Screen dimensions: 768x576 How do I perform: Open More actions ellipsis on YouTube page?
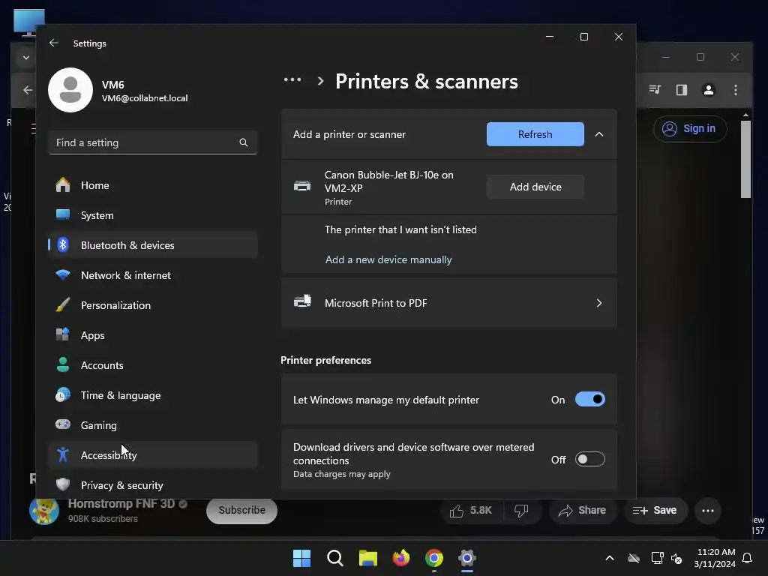click(x=708, y=511)
